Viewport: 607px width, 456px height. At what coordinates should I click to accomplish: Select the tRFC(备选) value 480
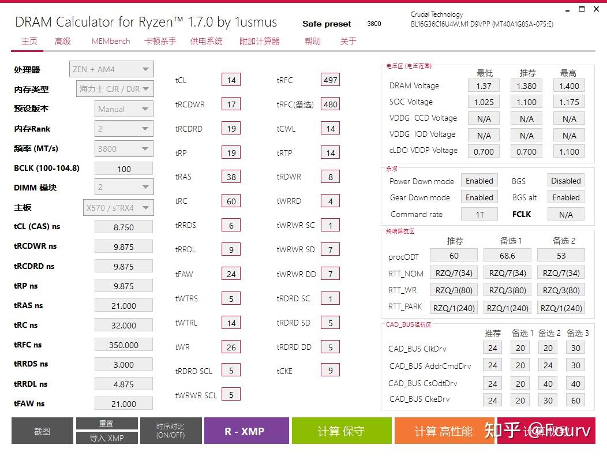(330, 104)
